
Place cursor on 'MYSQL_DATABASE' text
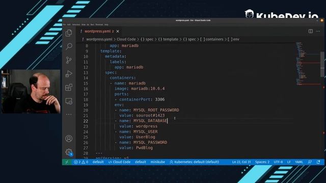[150, 121]
